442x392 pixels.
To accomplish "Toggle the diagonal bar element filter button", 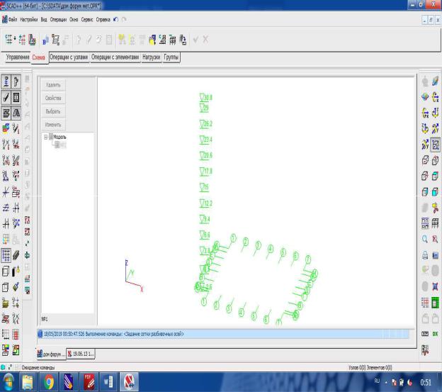I will click(x=6, y=98).
